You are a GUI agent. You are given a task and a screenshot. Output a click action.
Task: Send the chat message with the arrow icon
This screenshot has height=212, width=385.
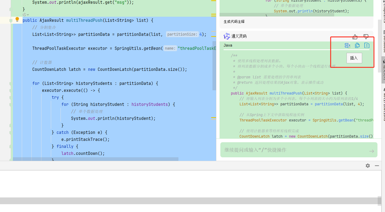tap(372, 151)
